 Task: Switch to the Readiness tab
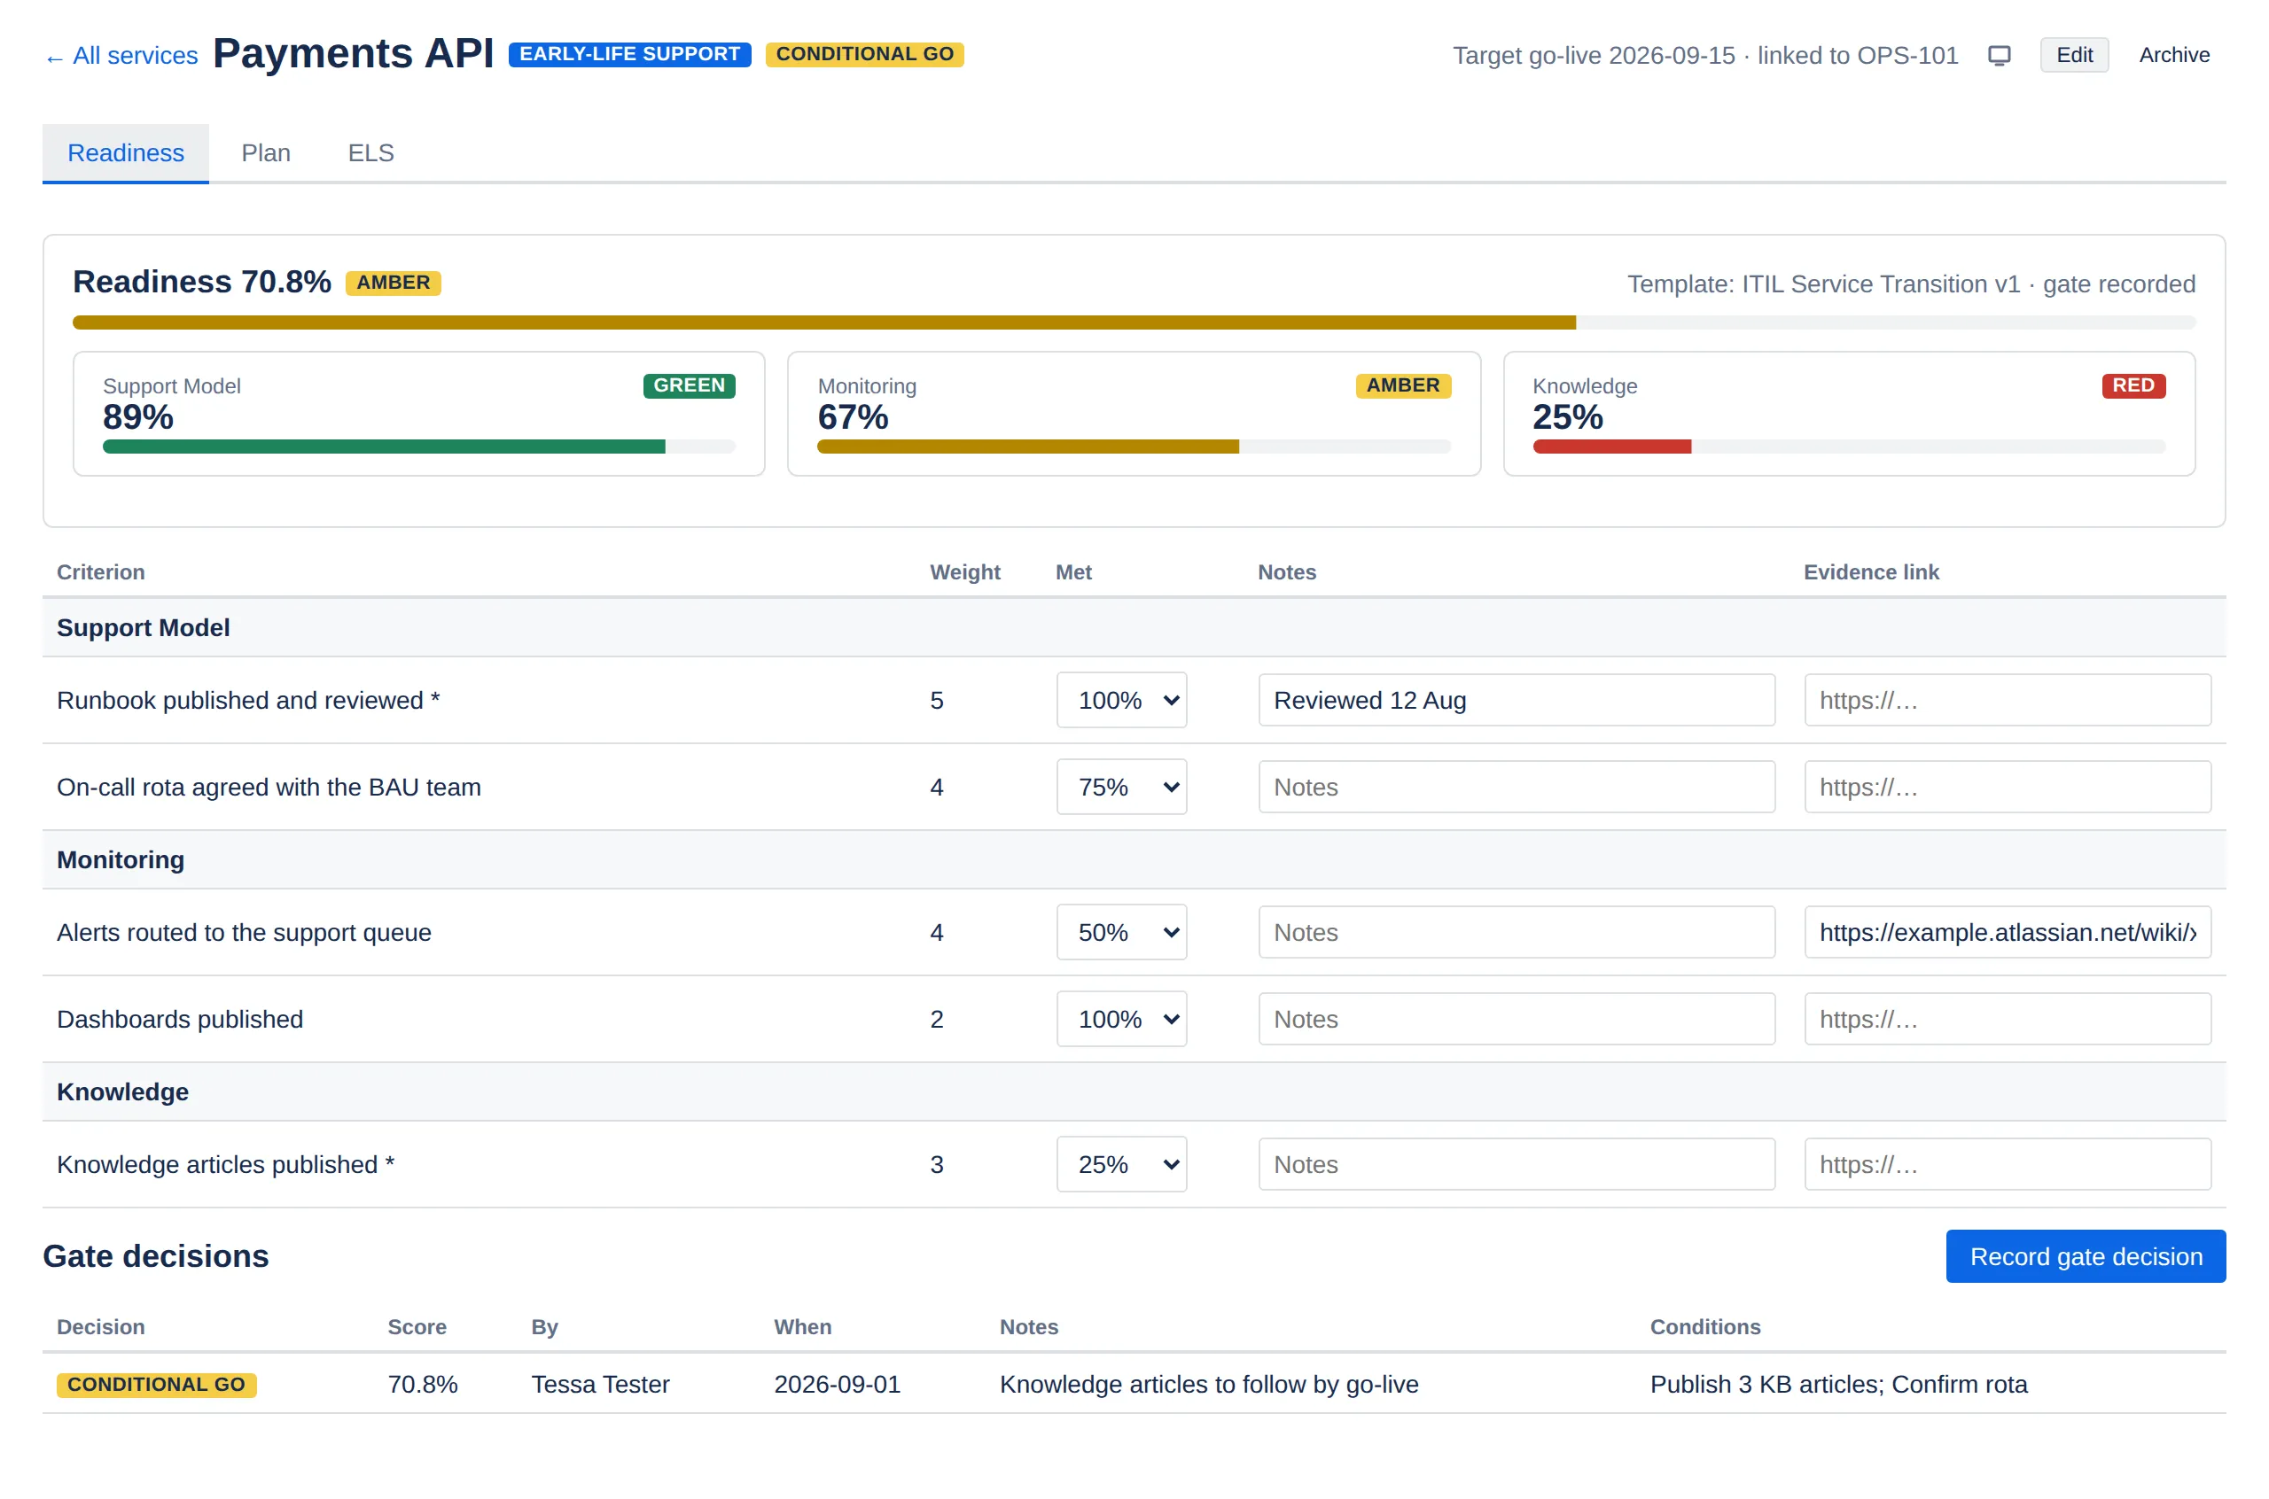point(125,153)
